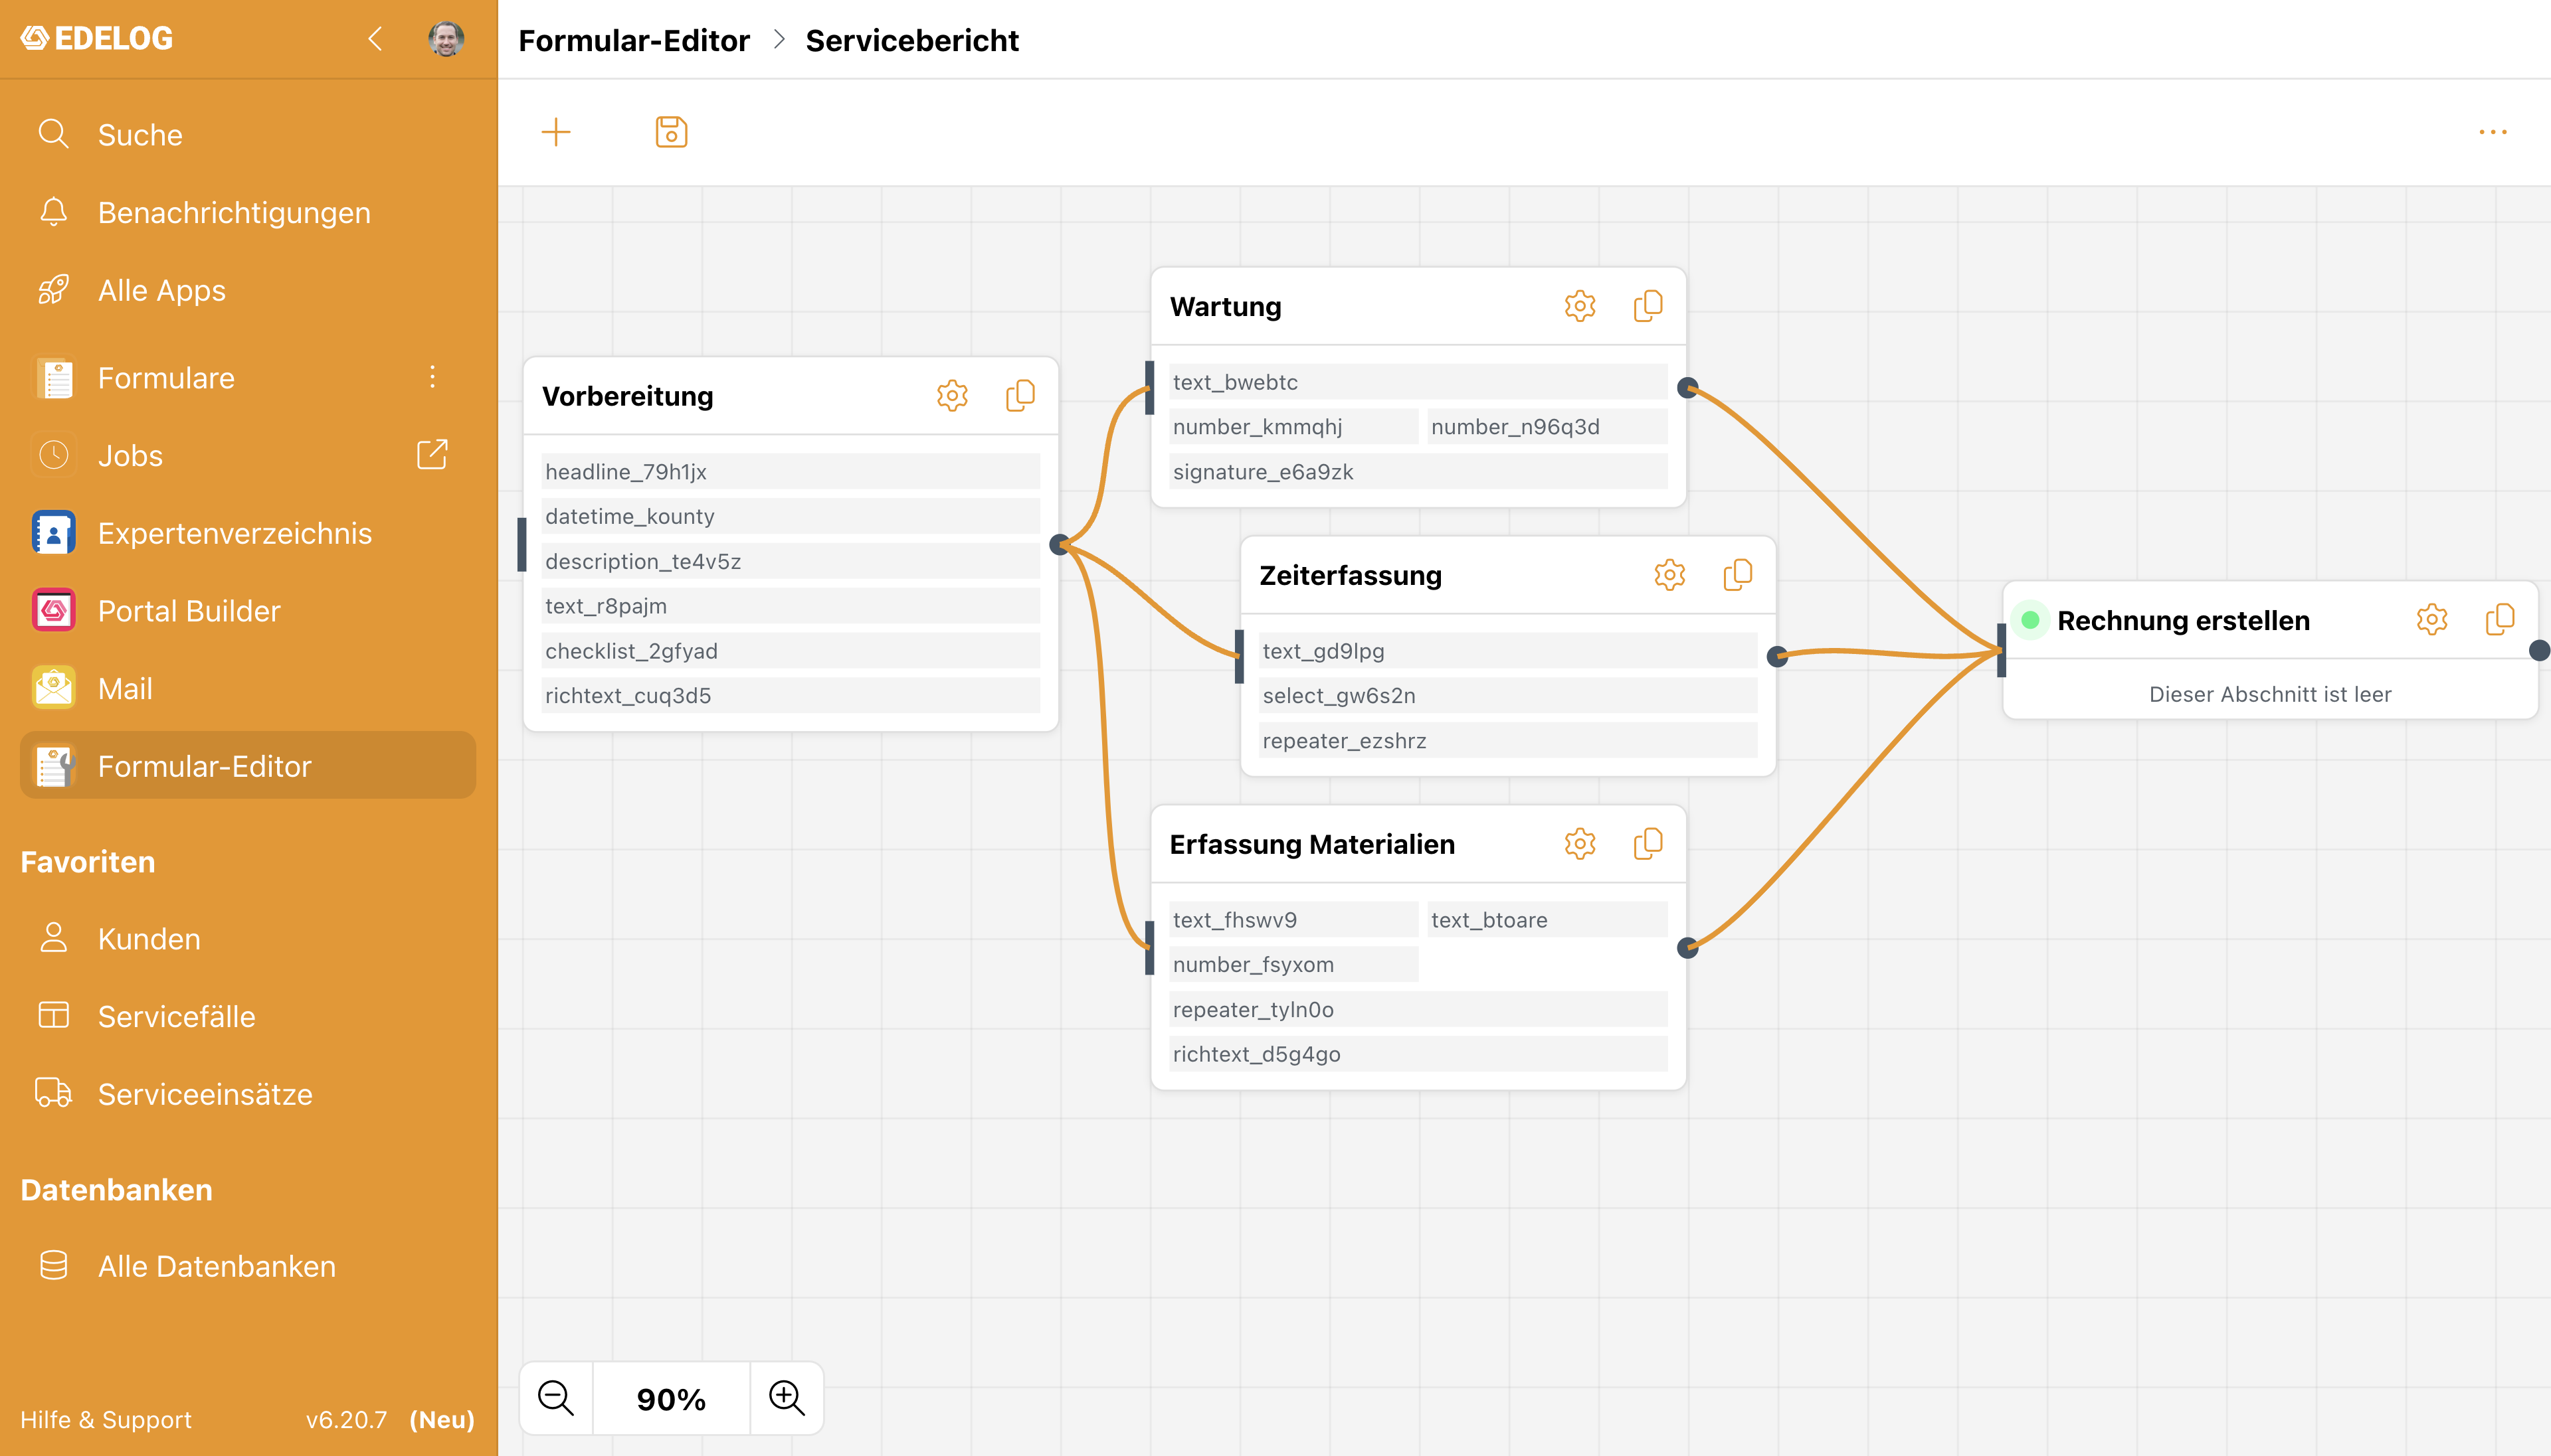
Task: Zoom in the canvas with magnifier plus
Action: tap(787, 1398)
